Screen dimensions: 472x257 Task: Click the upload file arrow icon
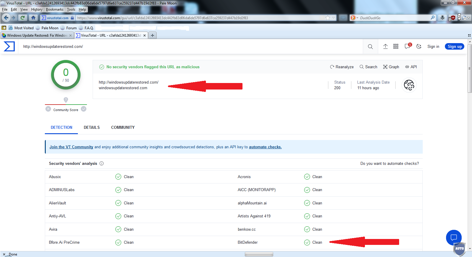click(x=385, y=46)
